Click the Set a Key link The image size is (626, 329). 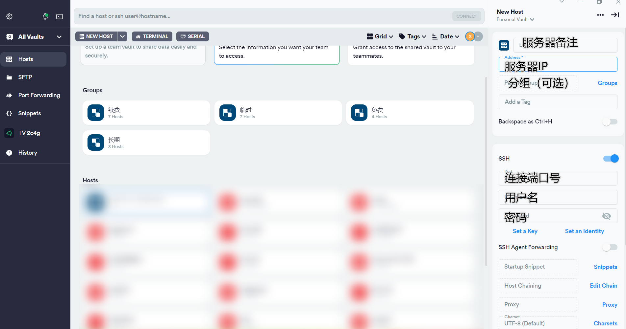(x=525, y=231)
